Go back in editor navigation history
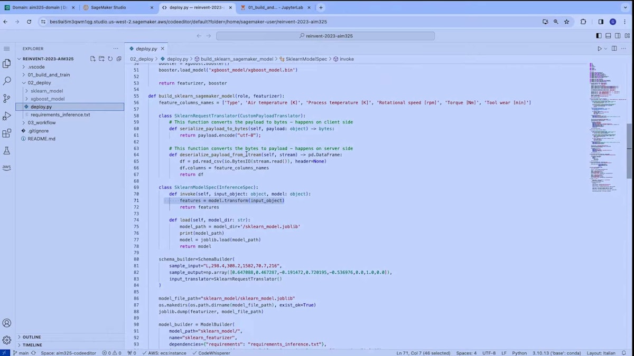 coord(199,36)
